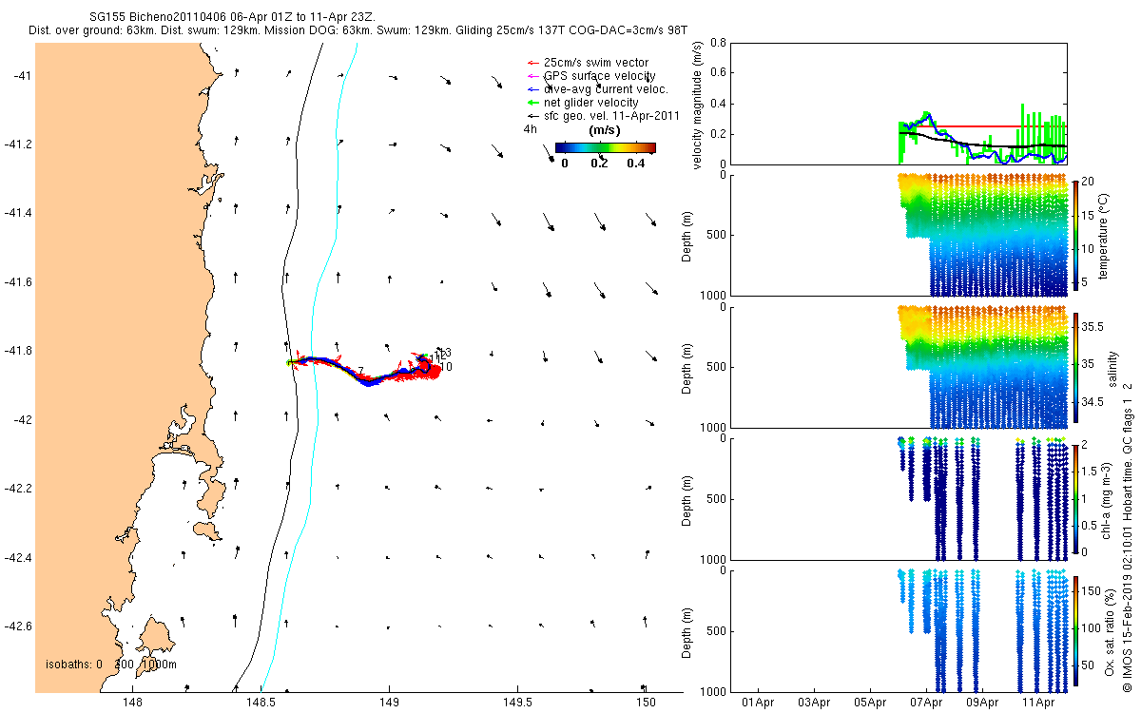Click the -42.6 latitude tick label
This screenshot has width=1141, height=713.
pos(20,626)
